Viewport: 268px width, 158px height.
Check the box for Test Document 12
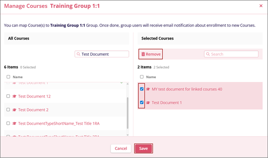tap(8, 96)
